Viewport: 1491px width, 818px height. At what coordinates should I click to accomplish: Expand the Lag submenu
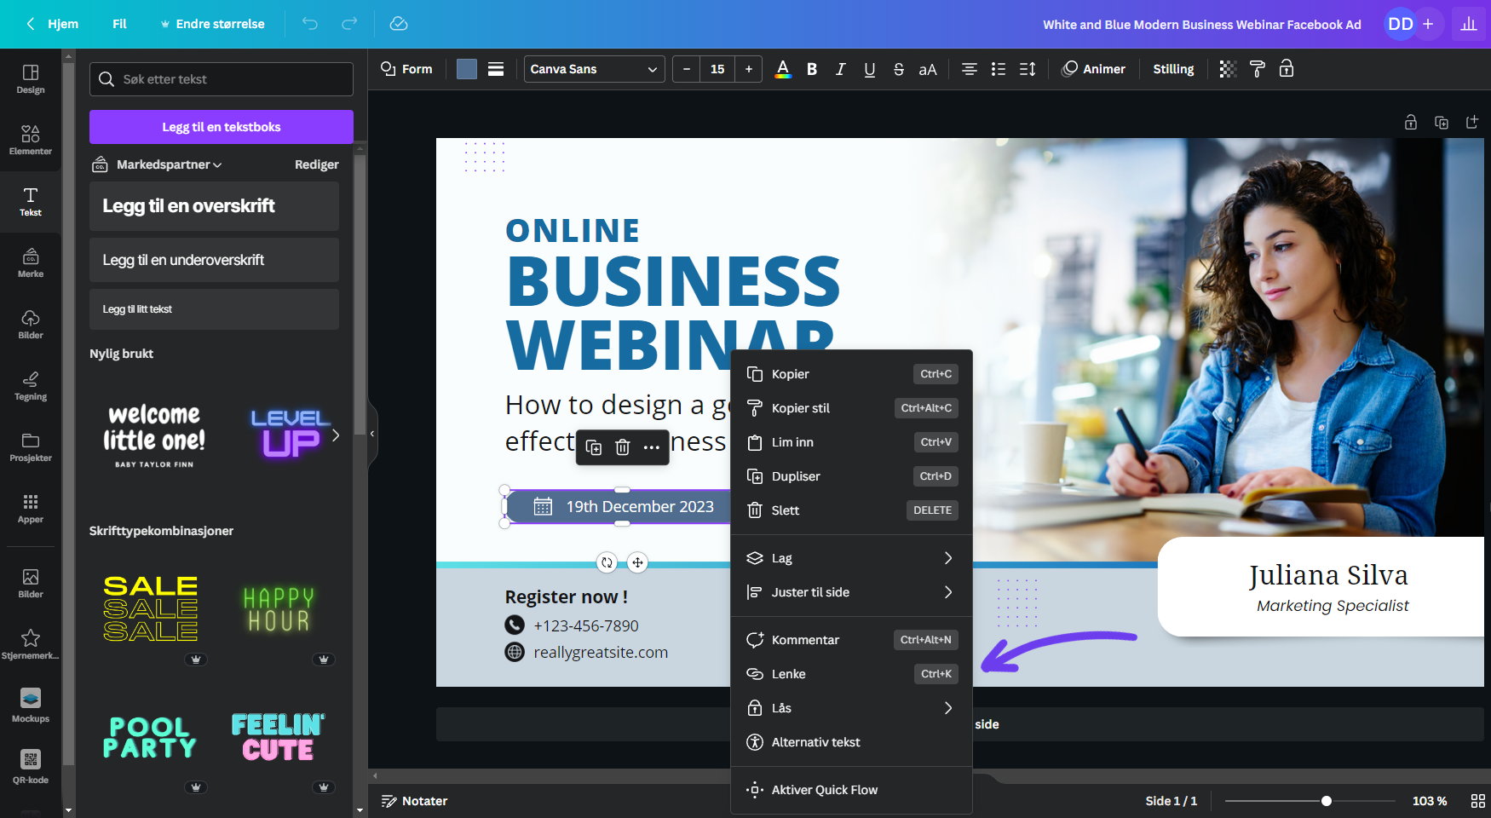pos(851,558)
